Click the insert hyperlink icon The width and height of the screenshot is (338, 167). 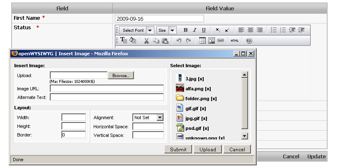click(x=221, y=40)
